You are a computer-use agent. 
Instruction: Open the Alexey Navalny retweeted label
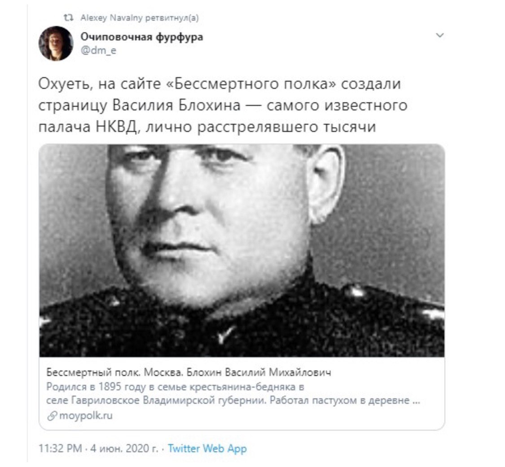[140, 17]
